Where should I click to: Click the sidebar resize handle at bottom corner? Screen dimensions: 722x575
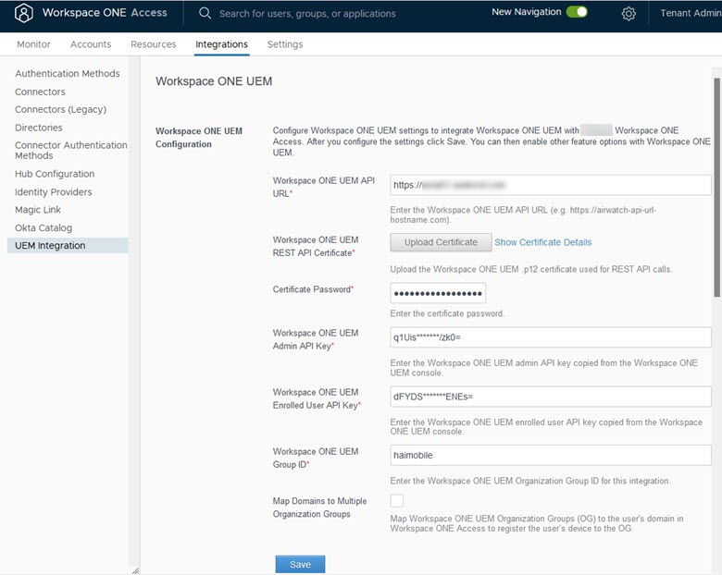tap(135, 570)
